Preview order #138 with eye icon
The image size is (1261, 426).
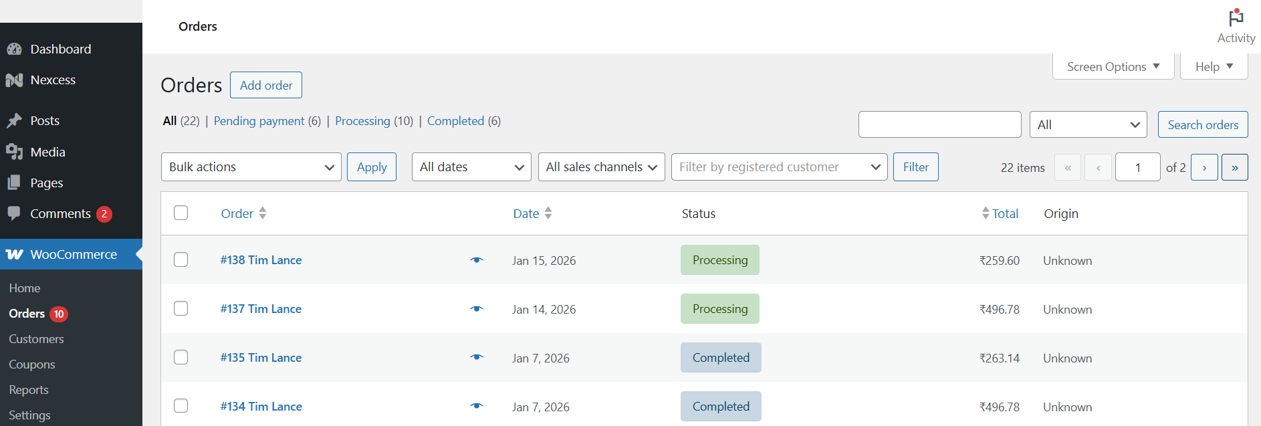click(476, 260)
